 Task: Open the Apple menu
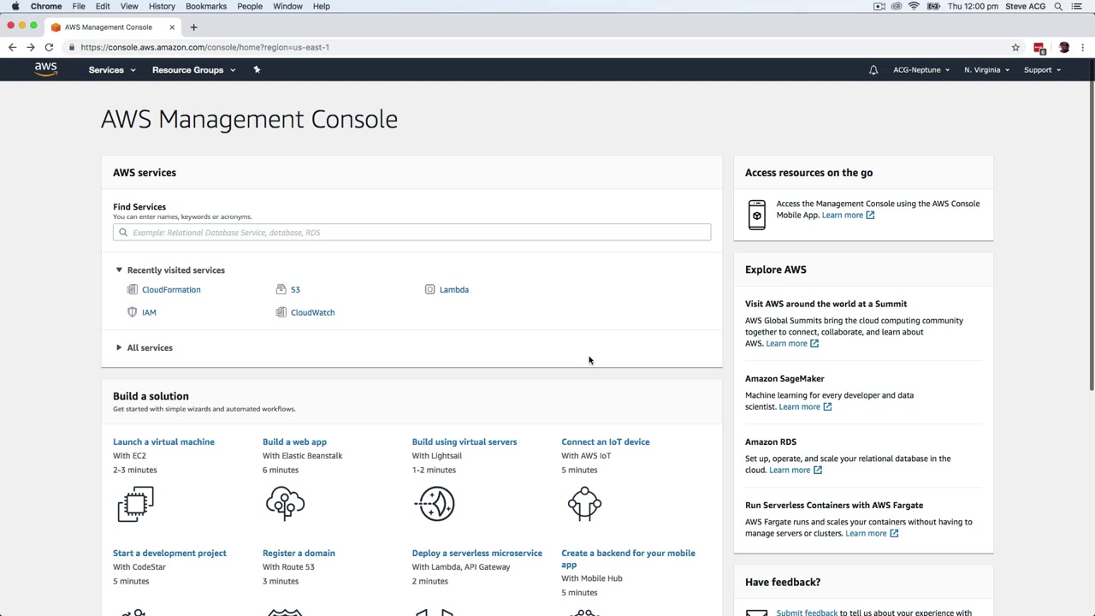[x=15, y=6]
